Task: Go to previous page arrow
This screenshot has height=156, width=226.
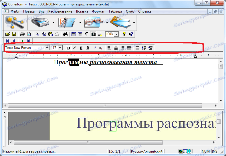Action: tap(14, 41)
